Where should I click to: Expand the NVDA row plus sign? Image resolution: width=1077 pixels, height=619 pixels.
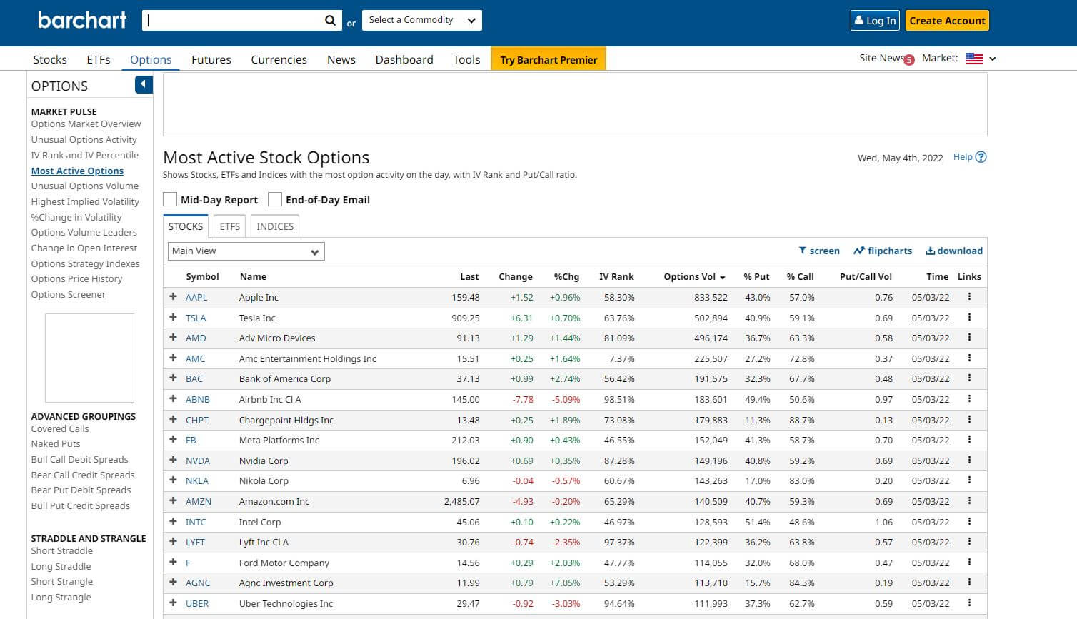coord(173,460)
